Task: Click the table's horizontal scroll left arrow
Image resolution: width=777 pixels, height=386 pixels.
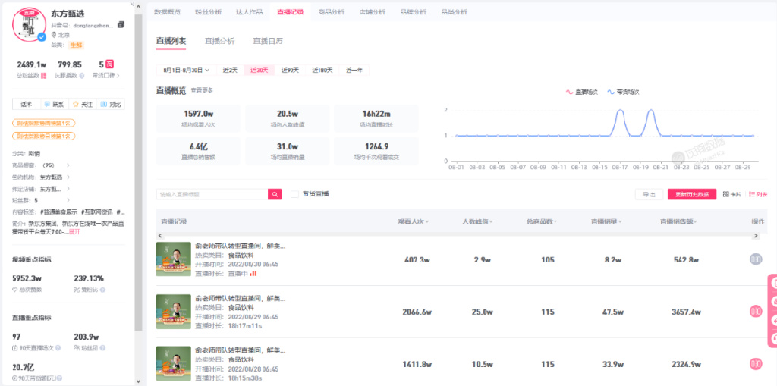Action: 159,235
